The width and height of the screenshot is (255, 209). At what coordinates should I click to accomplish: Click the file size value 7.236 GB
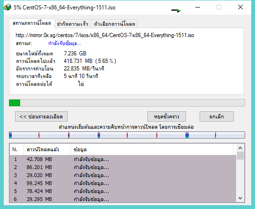click(75, 54)
